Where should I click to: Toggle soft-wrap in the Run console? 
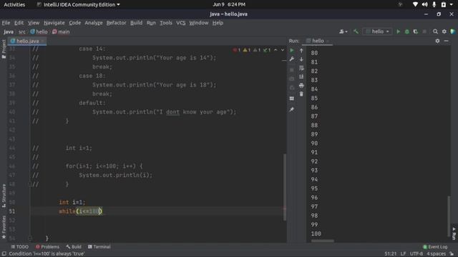pos(301,68)
